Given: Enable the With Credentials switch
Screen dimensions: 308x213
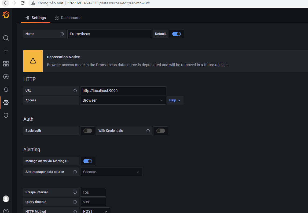Looking at the screenshot, I should [161, 131].
